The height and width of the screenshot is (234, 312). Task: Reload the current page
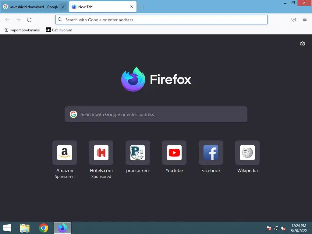[29, 20]
